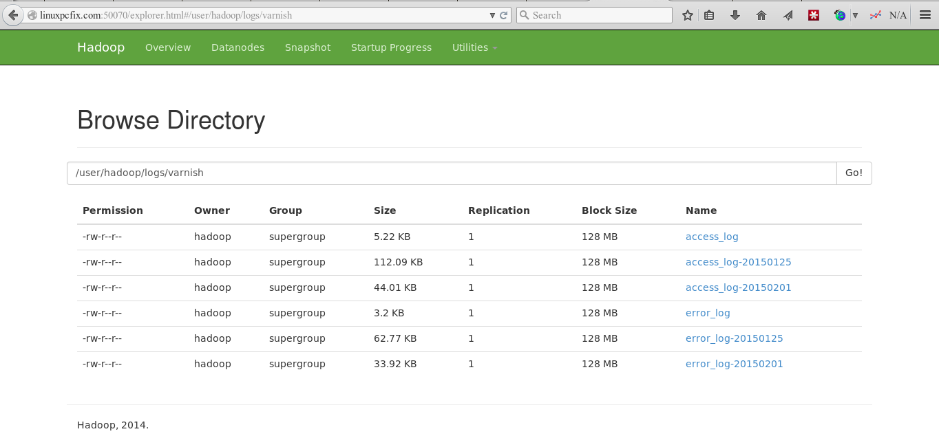
Task: Click the directory path input field
Action: (x=451, y=173)
